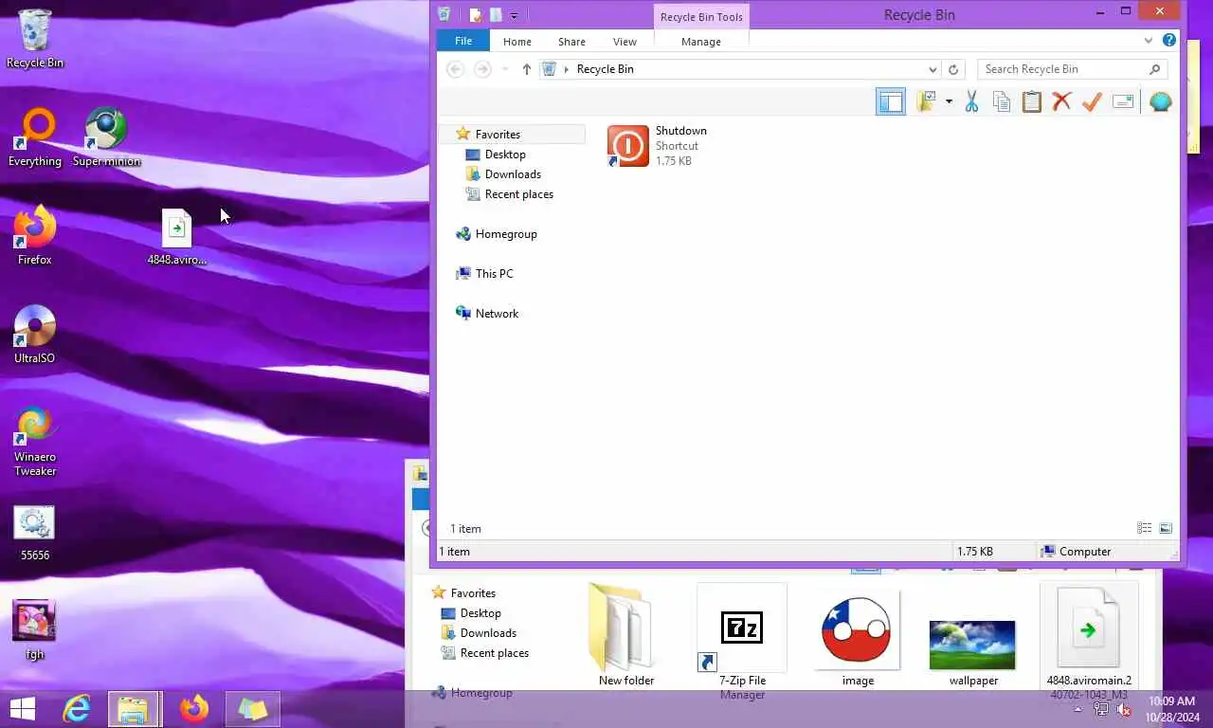The width and height of the screenshot is (1213, 728).
Task: Click the Cut scissors icon
Action: coord(971,101)
